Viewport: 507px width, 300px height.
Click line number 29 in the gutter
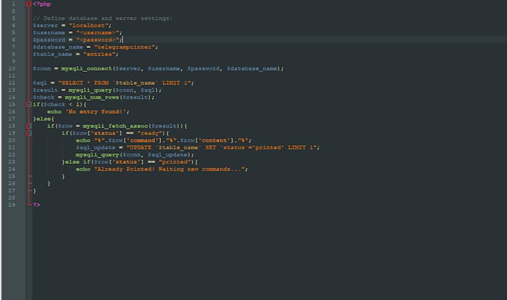12,205
